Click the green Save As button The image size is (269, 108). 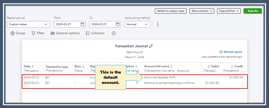(x=253, y=11)
